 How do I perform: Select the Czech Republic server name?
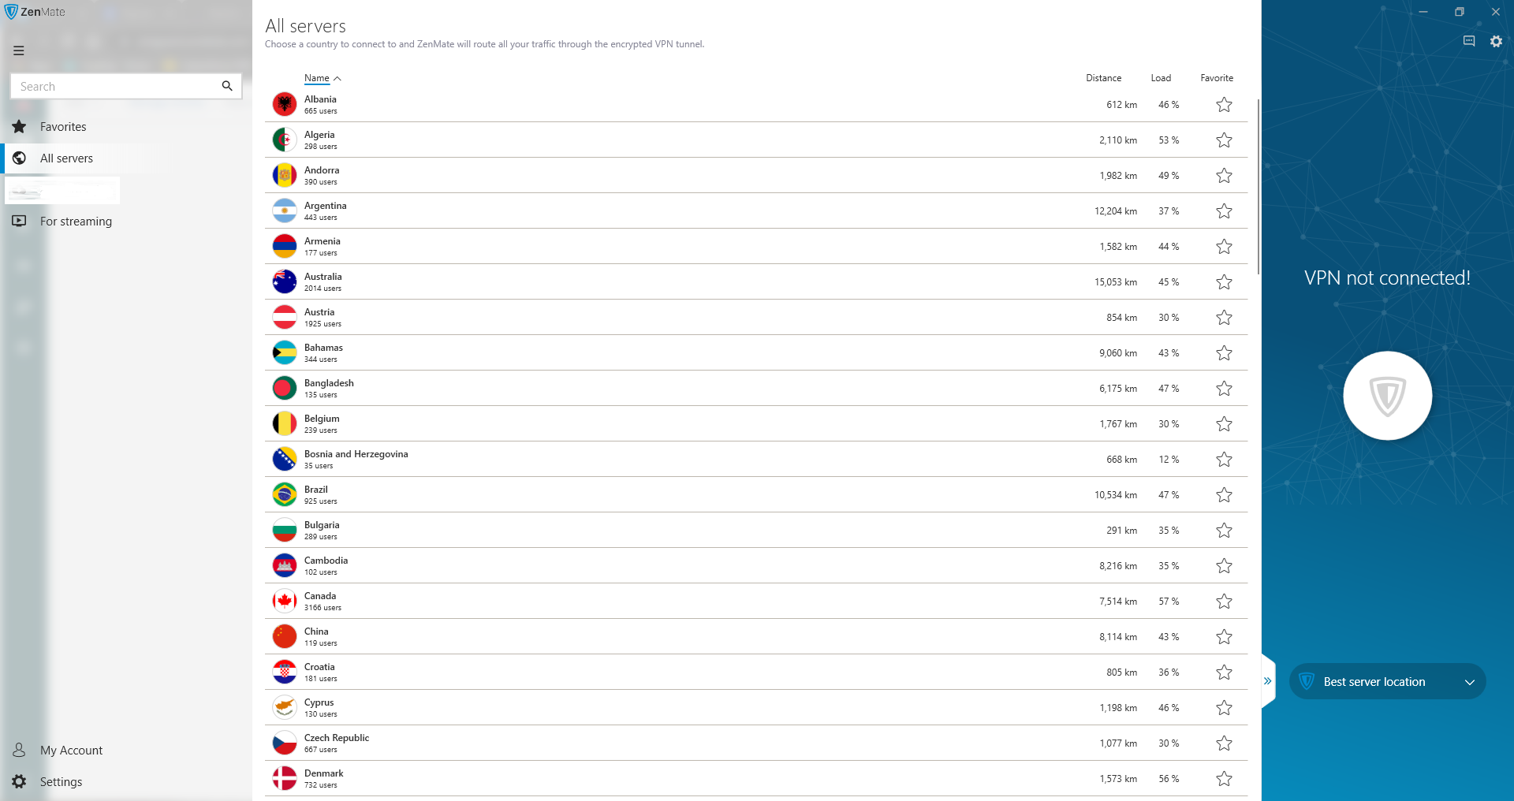337,738
